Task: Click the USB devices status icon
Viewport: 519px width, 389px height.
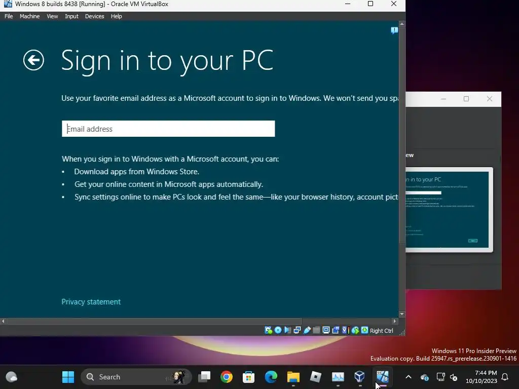Action: 307,330
